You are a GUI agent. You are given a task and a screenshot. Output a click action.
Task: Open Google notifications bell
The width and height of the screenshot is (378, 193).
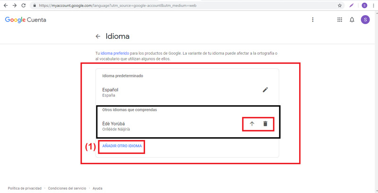(x=352, y=20)
